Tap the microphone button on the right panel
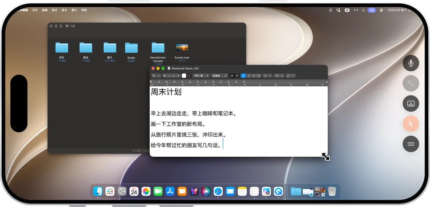This screenshot has width=430, height=207. click(x=411, y=63)
